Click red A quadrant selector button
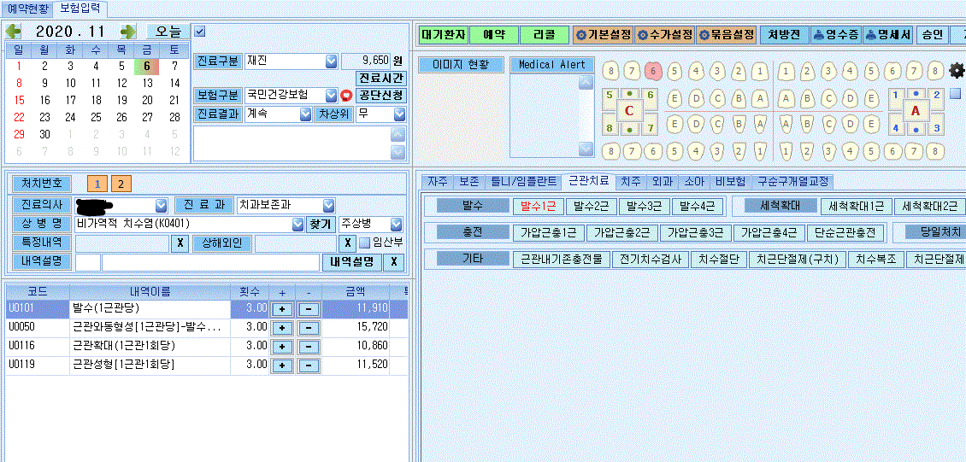The width and height of the screenshot is (966, 462). pos(916,111)
